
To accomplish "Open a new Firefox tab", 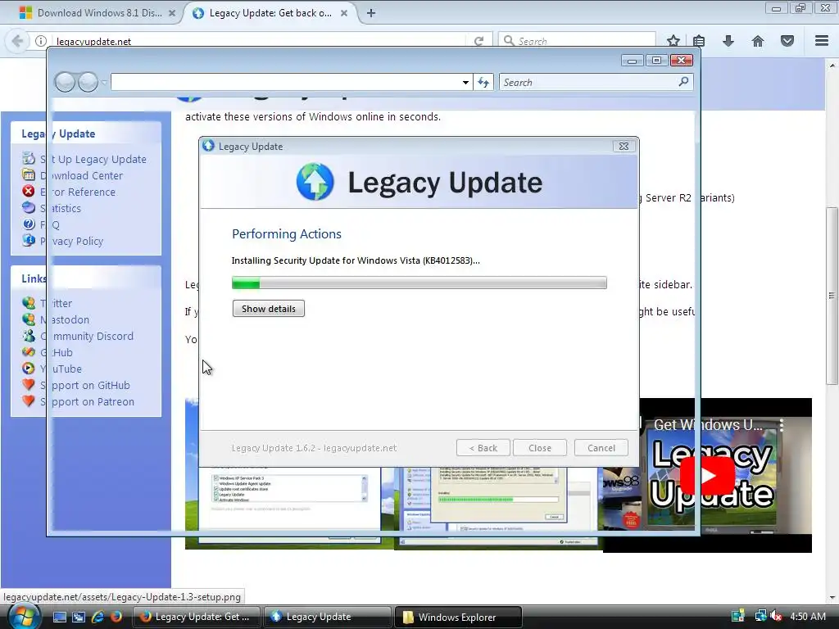I will pos(371,13).
